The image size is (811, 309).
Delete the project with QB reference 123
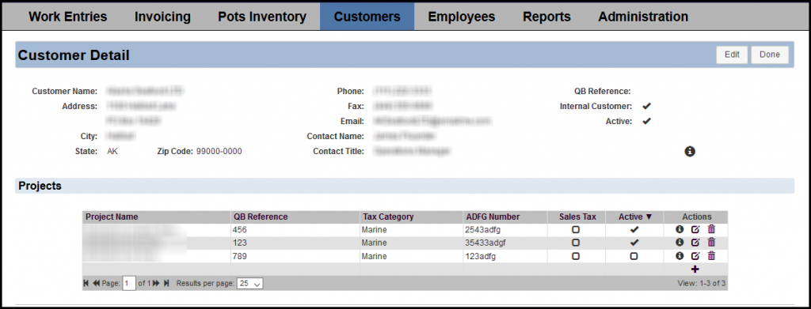pos(711,243)
